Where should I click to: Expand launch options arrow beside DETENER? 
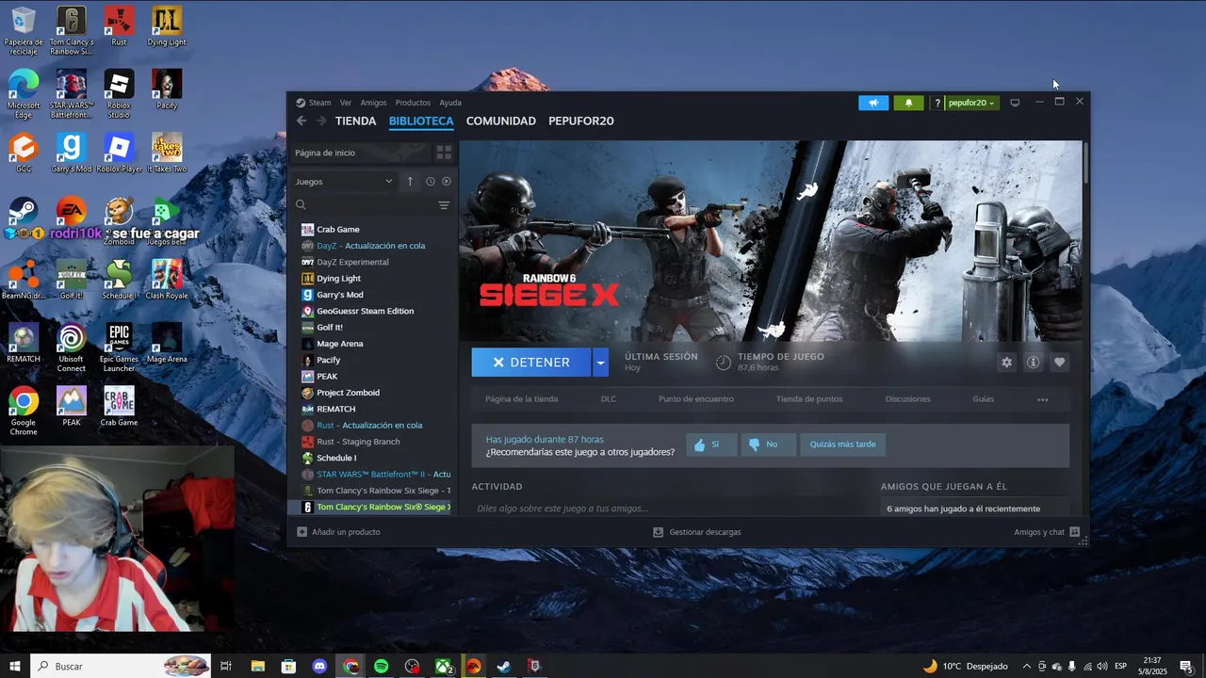click(600, 363)
